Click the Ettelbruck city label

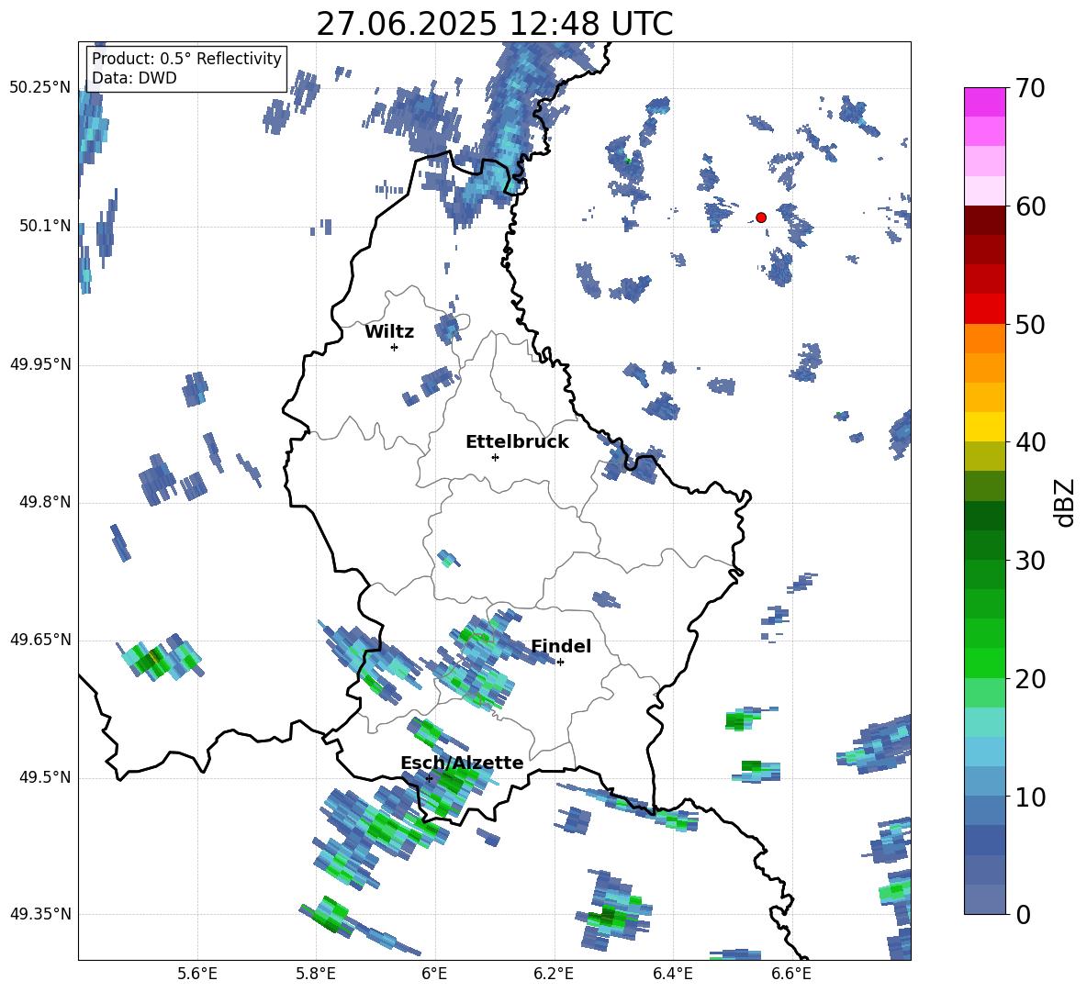(517, 442)
